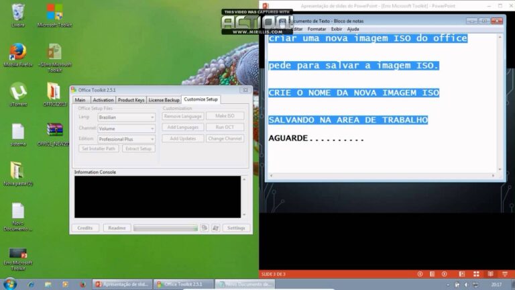515x290 pixels.
Task: Switch to the Activation tab
Action: (x=103, y=100)
